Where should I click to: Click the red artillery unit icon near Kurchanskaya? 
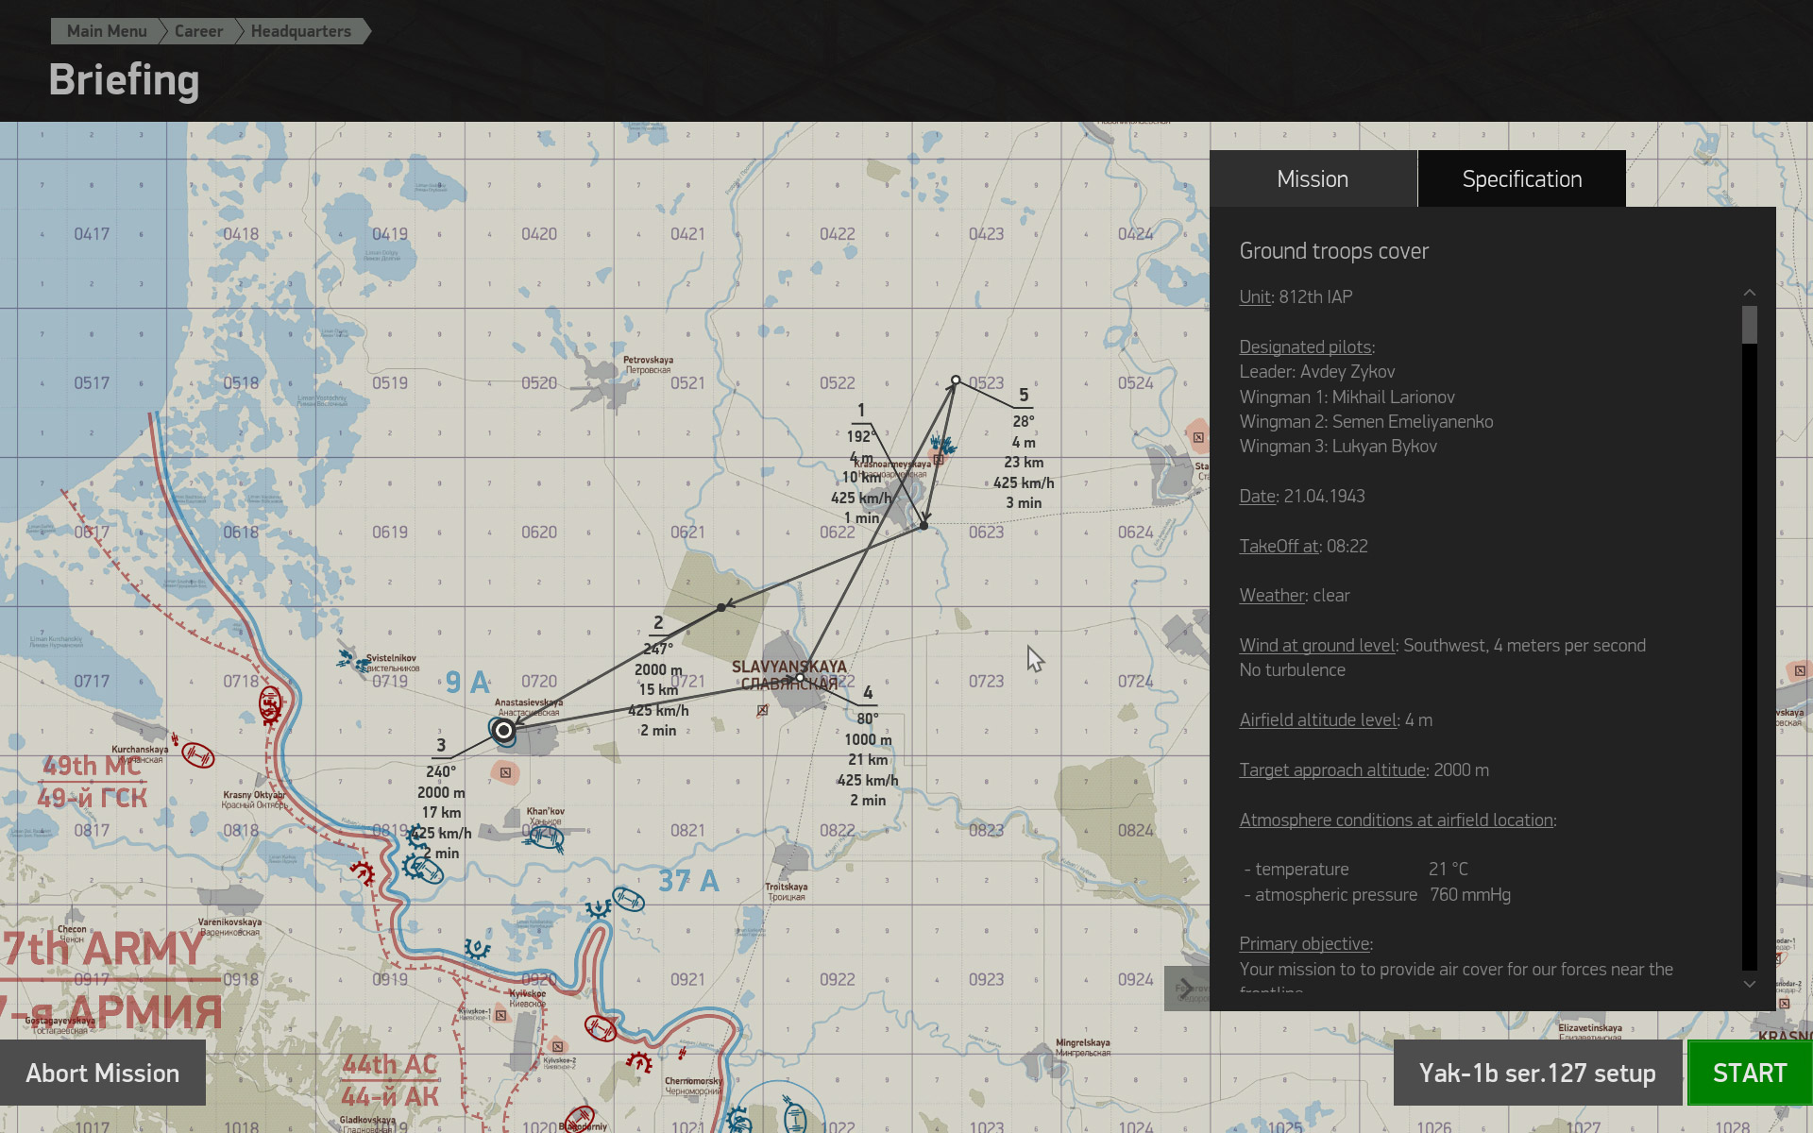pos(198,755)
